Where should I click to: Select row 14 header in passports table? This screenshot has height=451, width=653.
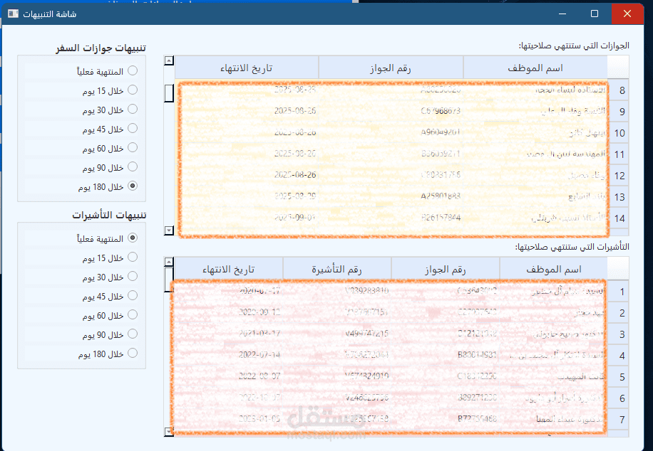coord(619,218)
